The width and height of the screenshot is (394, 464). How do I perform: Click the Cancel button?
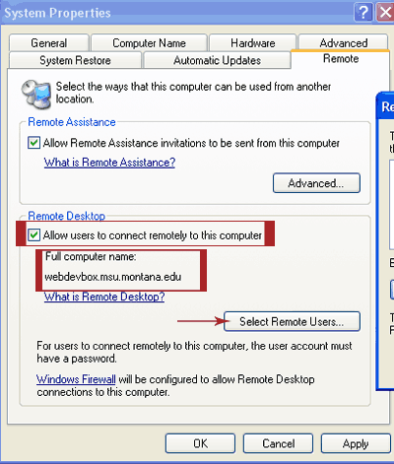pyautogui.click(x=278, y=443)
